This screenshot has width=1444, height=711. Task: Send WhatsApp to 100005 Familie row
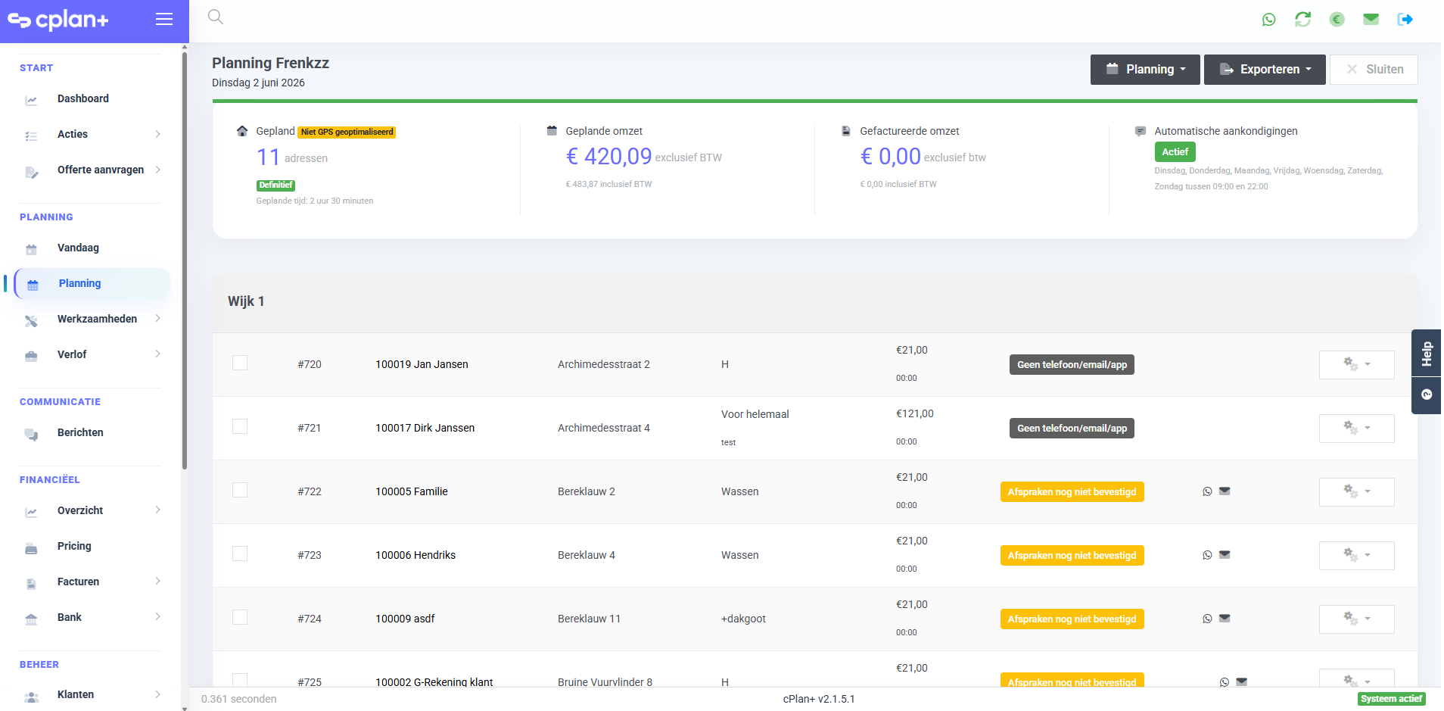(x=1207, y=491)
